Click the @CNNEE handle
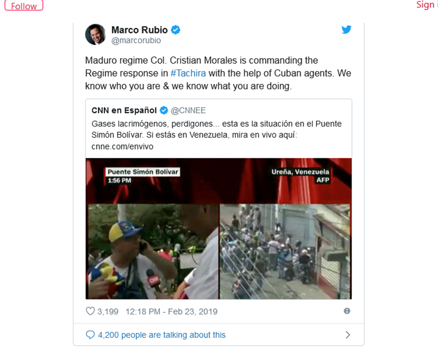The image size is (438, 350). (x=188, y=110)
